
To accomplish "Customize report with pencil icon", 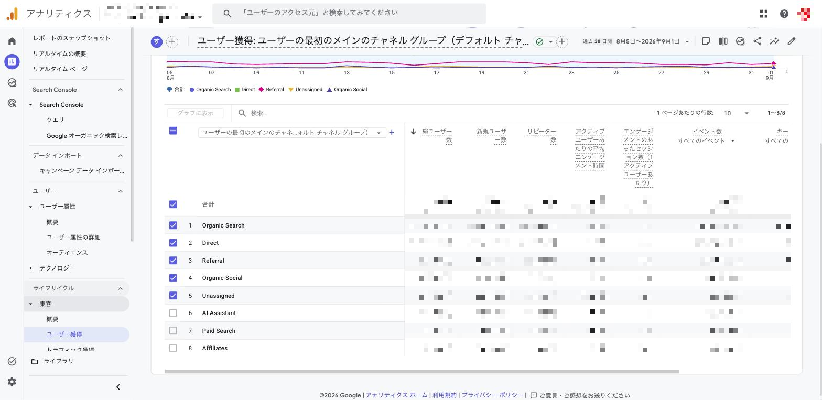I will pyautogui.click(x=792, y=41).
